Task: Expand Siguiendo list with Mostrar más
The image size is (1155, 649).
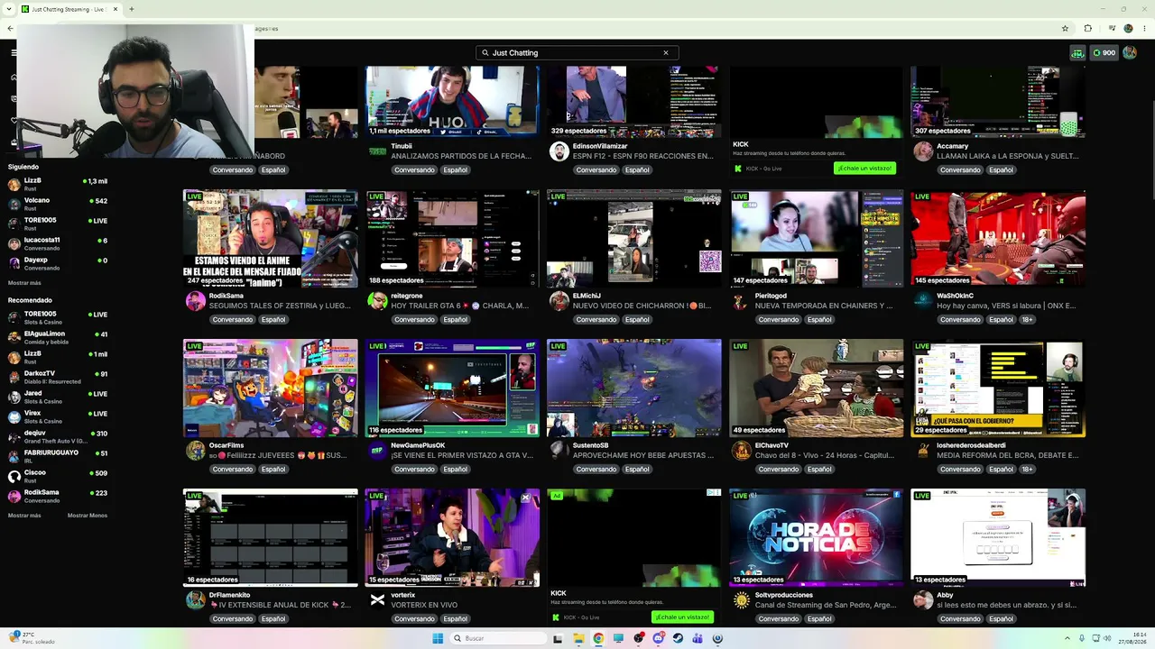Action: pos(24,283)
